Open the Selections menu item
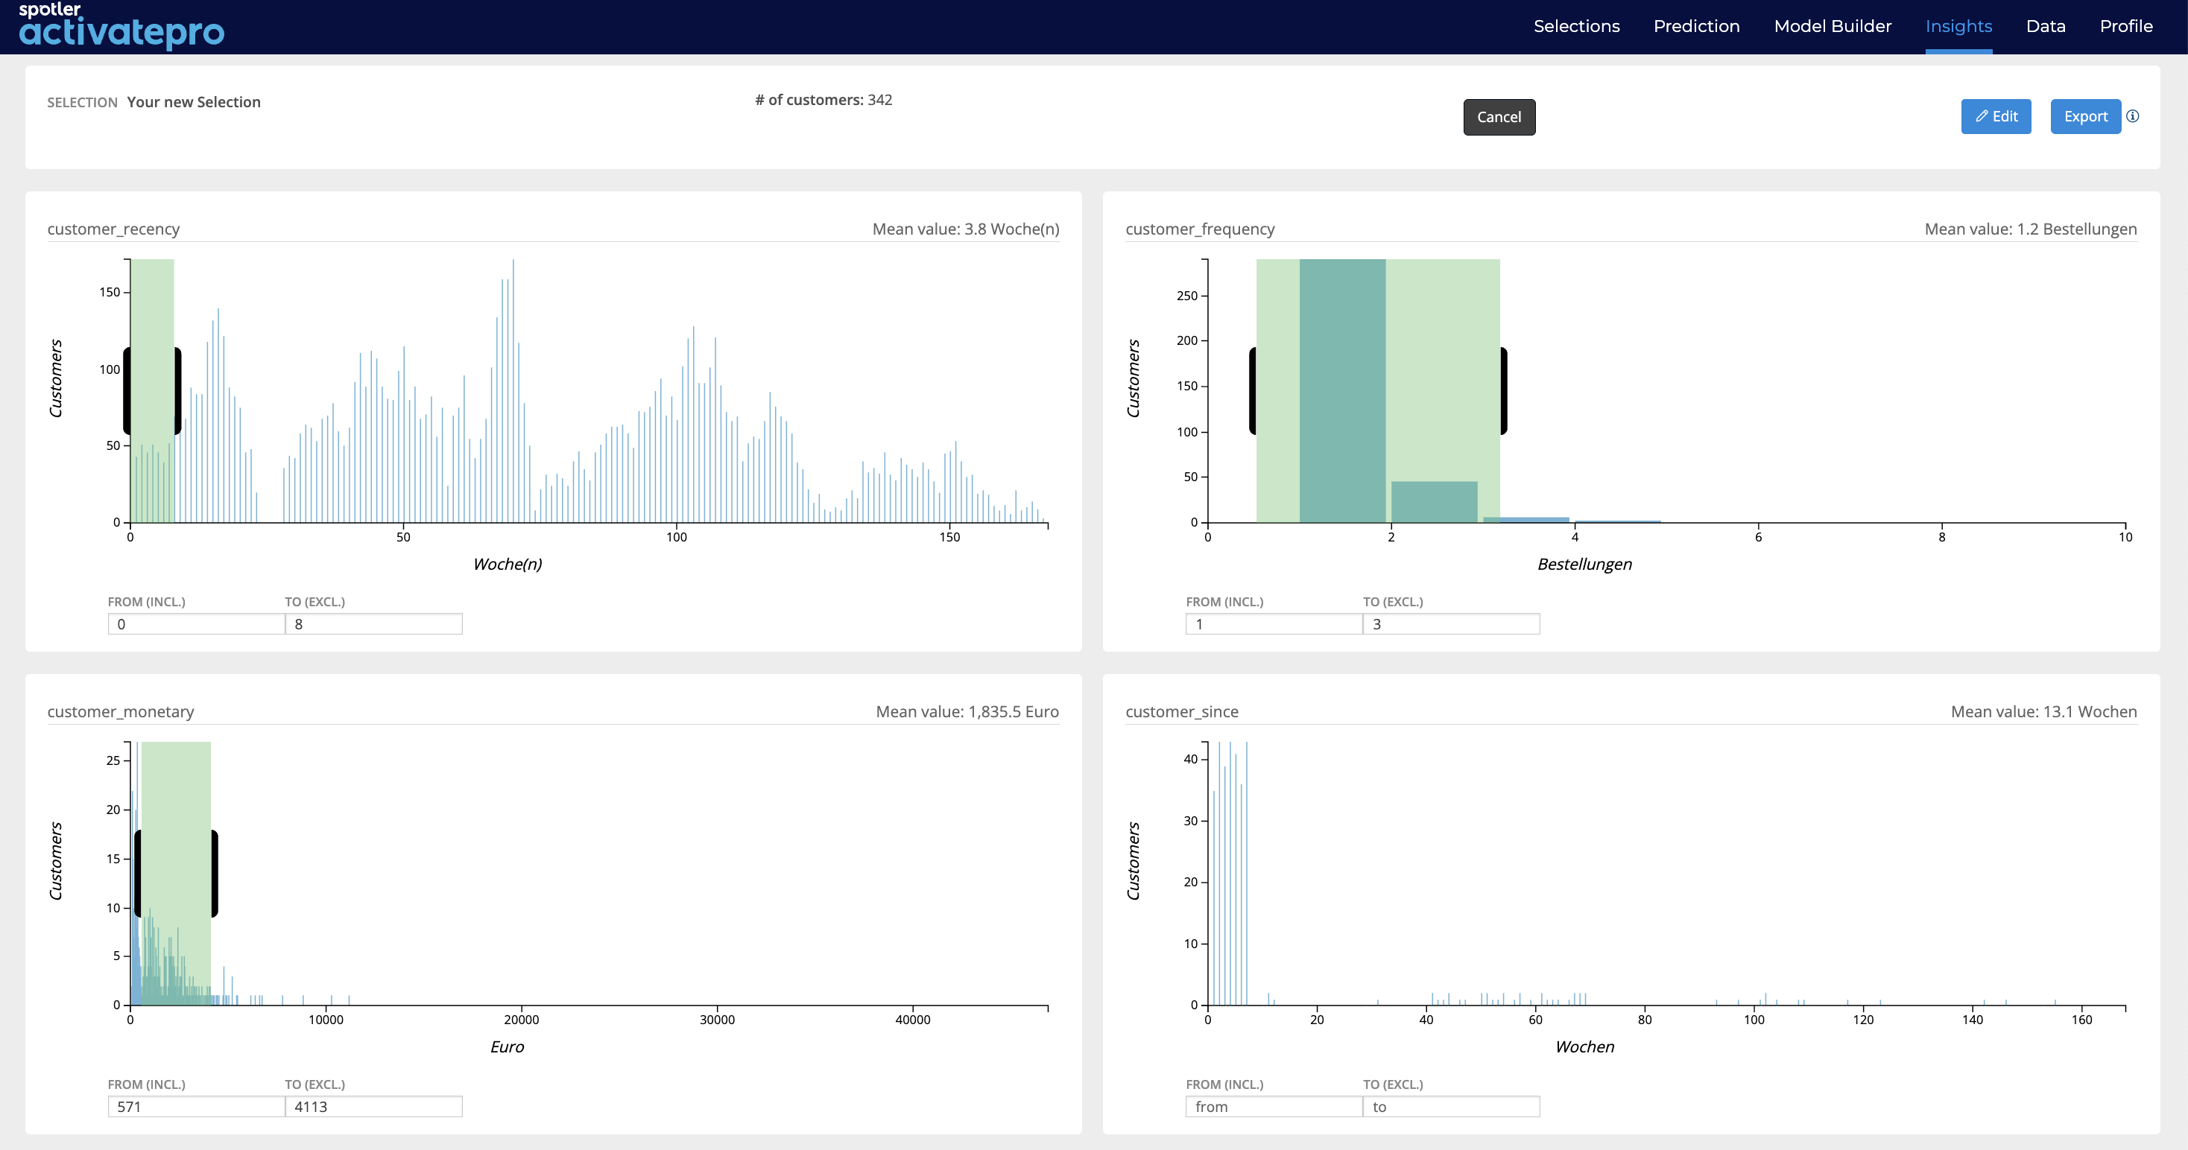Viewport: 2188px width, 1150px height. [x=1576, y=26]
